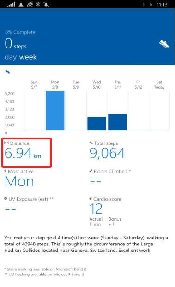Tap the 6.94 km distance value

point(23,153)
